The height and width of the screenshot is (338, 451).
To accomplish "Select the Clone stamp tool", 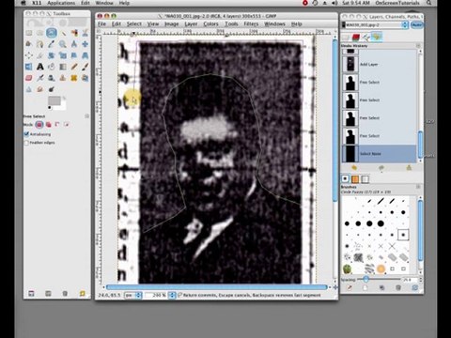I will coord(63,78).
